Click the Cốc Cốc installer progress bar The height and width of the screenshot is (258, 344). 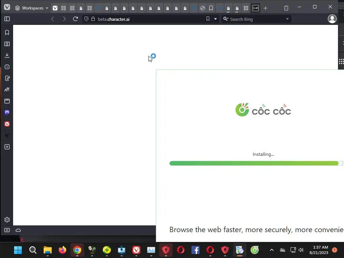click(x=257, y=163)
